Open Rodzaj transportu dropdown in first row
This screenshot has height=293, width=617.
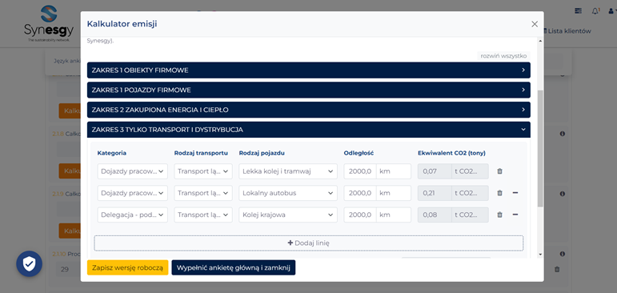203,171
